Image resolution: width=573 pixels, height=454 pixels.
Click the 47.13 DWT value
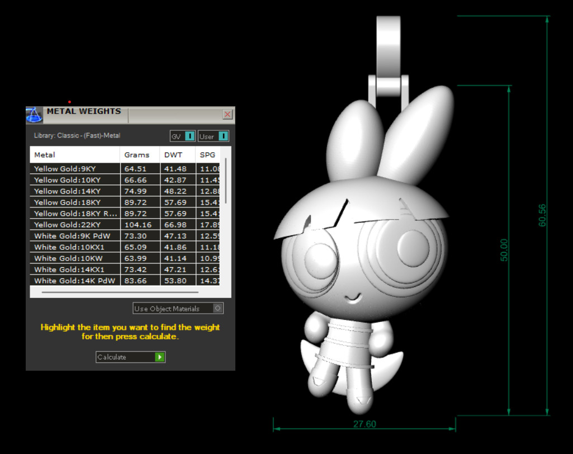[176, 236]
